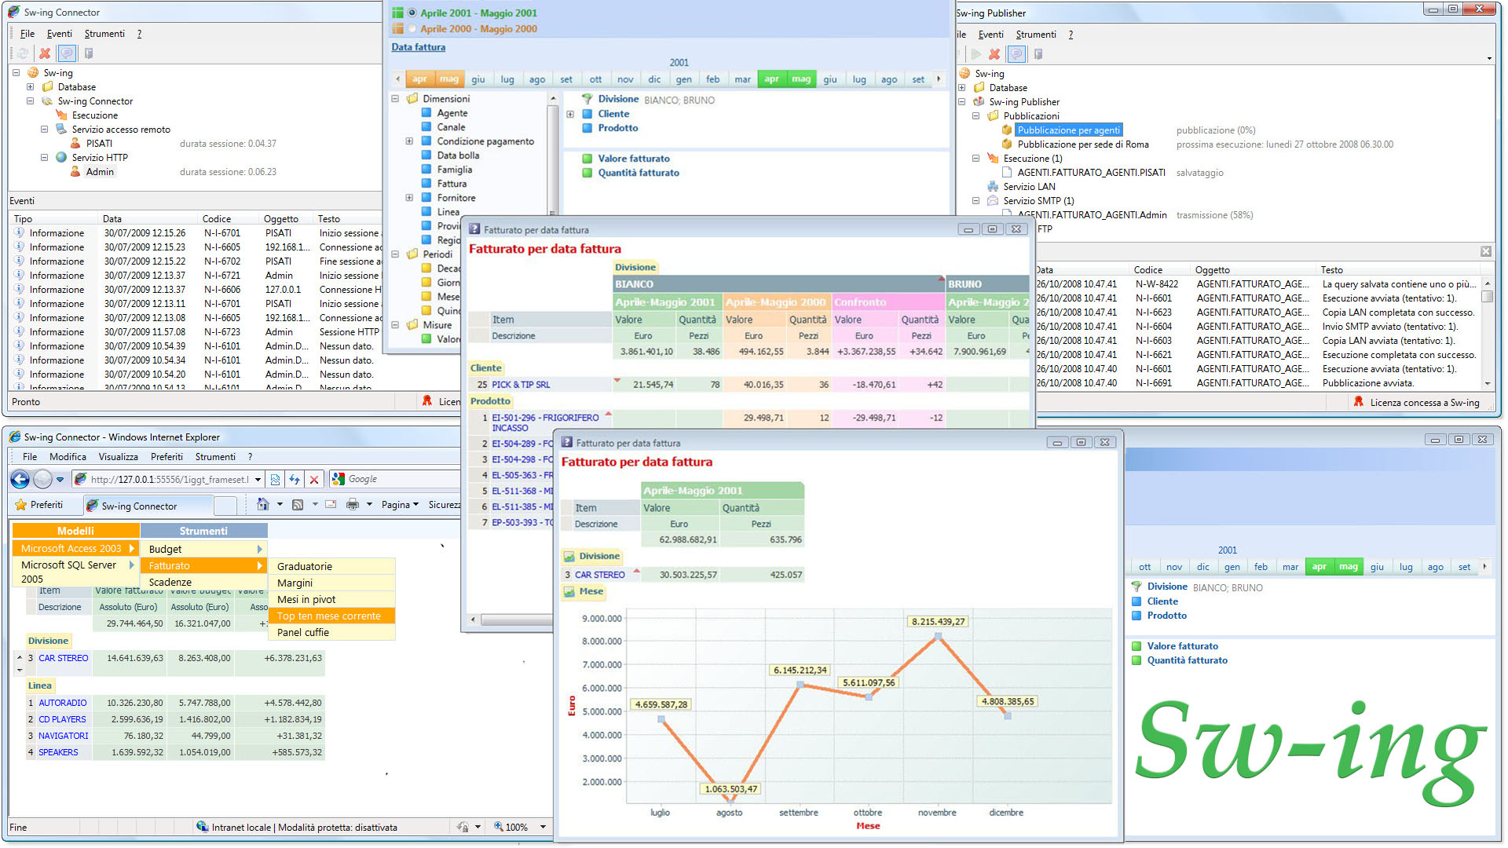Click red X icon in Sw-ing Connector toolbar
This screenshot has height=848, width=1508.
click(45, 53)
